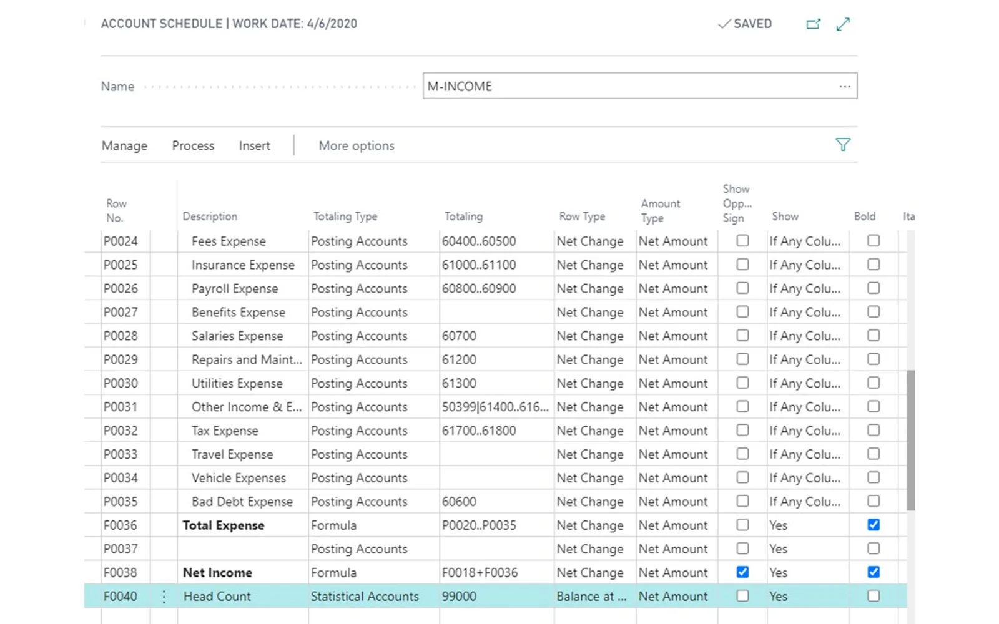This screenshot has width=999, height=624.
Task: Toggle Show Opposite Sign for Net Income
Action: pyautogui.click(x=742, y=572)
